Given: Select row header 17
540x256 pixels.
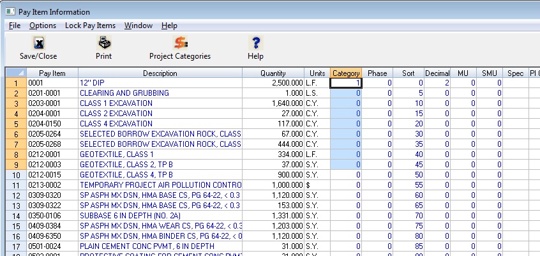Looking at the screenshot, I should [16, 246].
